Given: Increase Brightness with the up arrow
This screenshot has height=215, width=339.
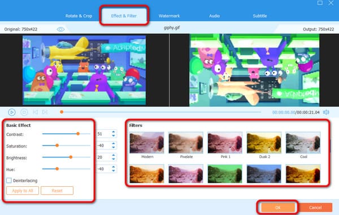Looking at the screenshot, I should tap(114, 155).
